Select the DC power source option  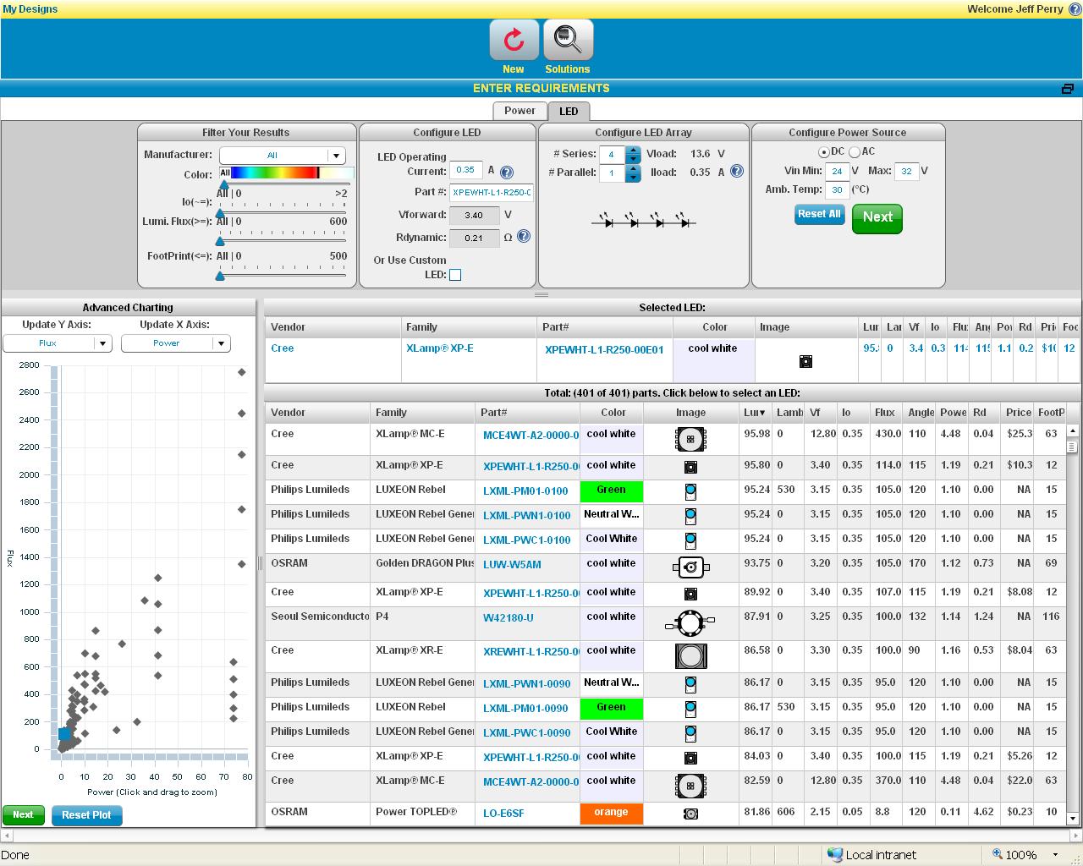(823, 152)
